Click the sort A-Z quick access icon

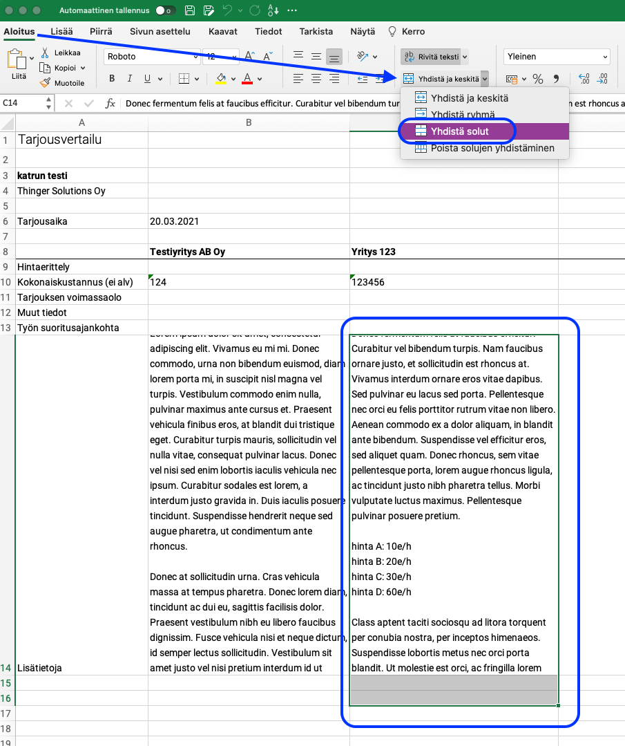pyautogui.click(x=273, y=10)
